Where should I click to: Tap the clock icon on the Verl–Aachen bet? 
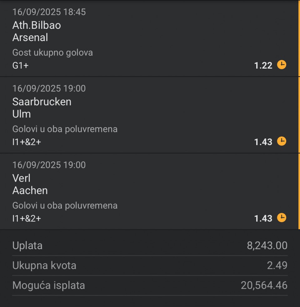pos(282,218)
